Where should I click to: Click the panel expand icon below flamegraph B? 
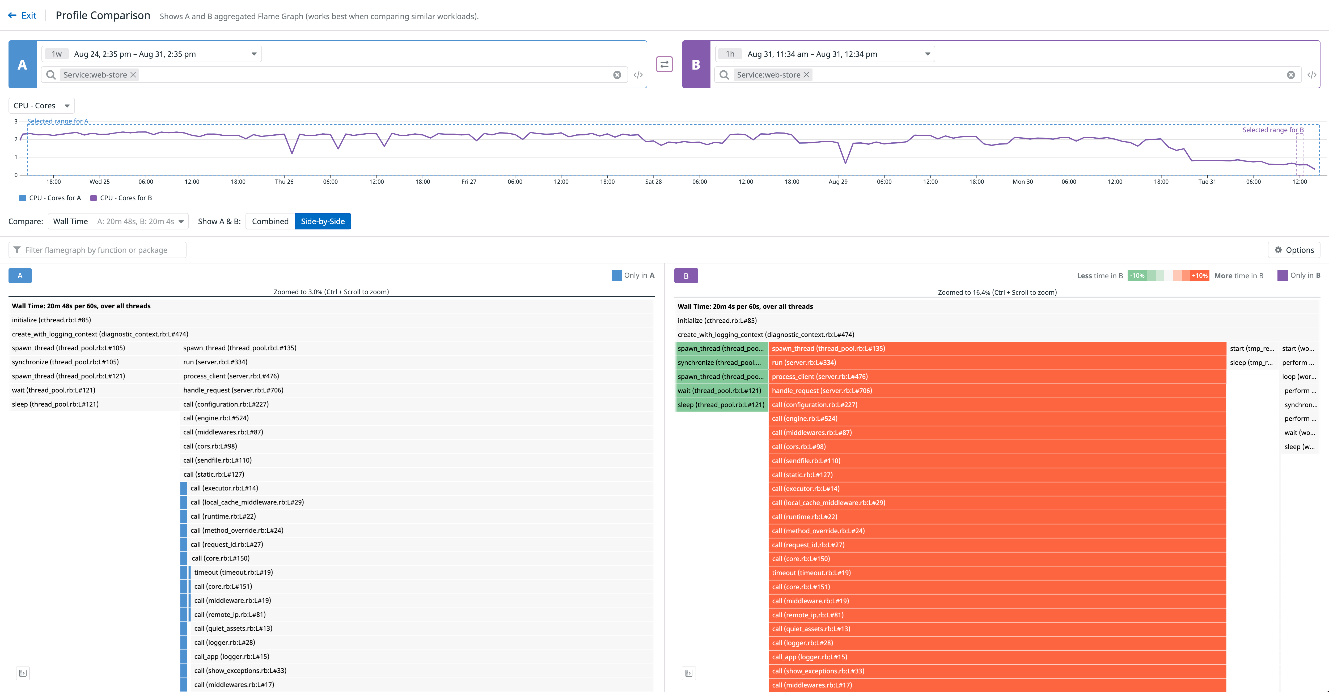point(689,673)
